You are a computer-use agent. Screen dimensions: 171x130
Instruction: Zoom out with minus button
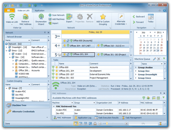[100, 124]
